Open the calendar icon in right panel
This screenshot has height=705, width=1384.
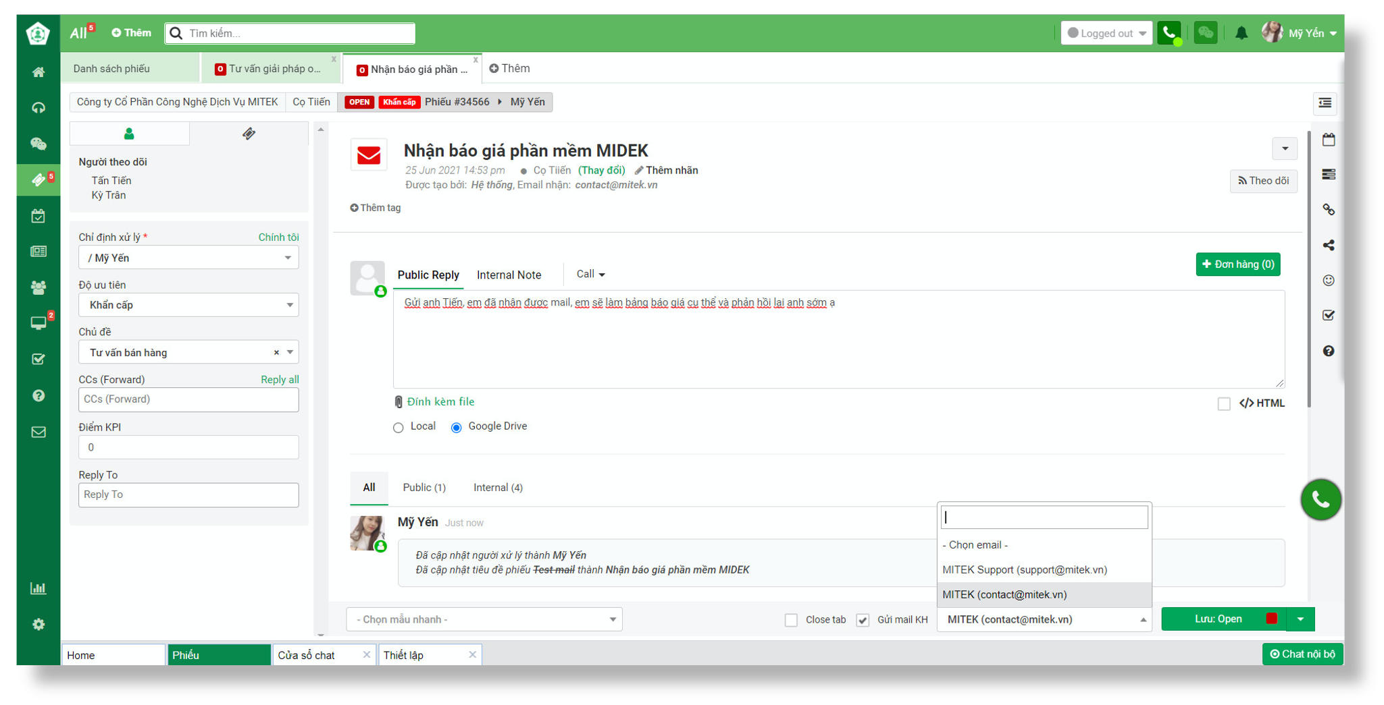tap(1329, 140)
